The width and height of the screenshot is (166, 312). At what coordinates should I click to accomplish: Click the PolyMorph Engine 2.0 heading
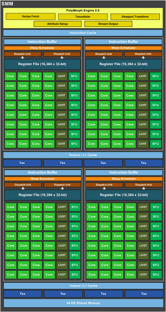tap(83, 11)
